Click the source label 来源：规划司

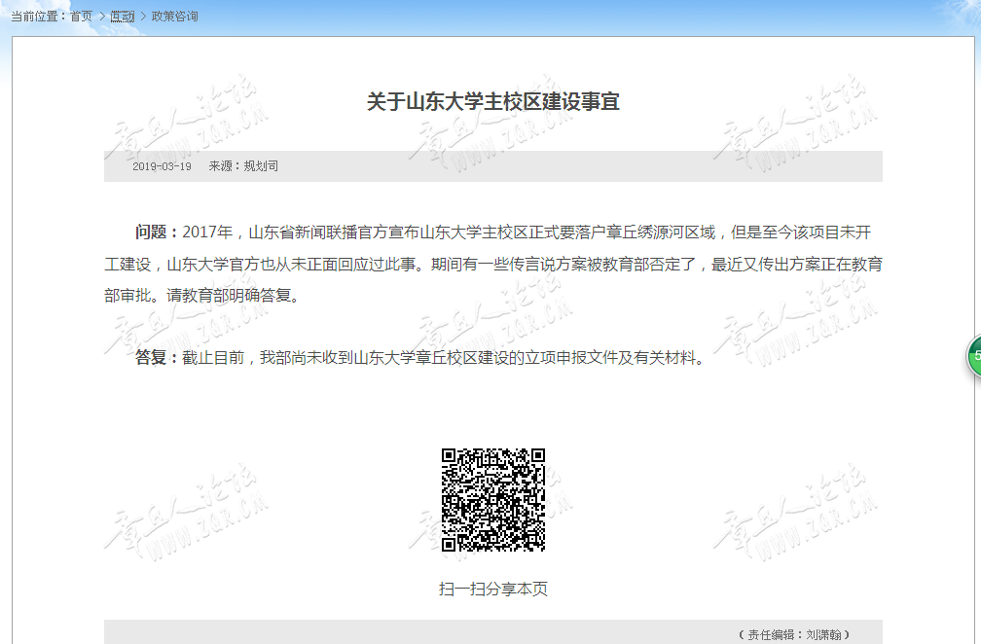point(243,166)
